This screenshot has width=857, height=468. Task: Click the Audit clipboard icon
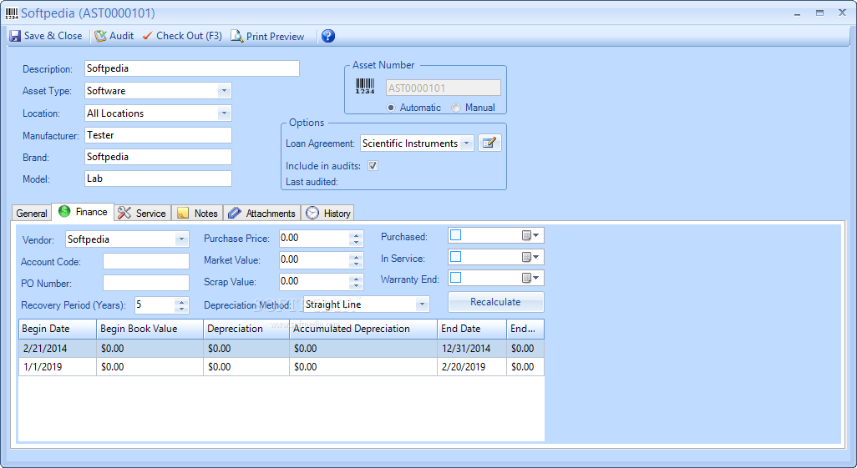[100, 36]
